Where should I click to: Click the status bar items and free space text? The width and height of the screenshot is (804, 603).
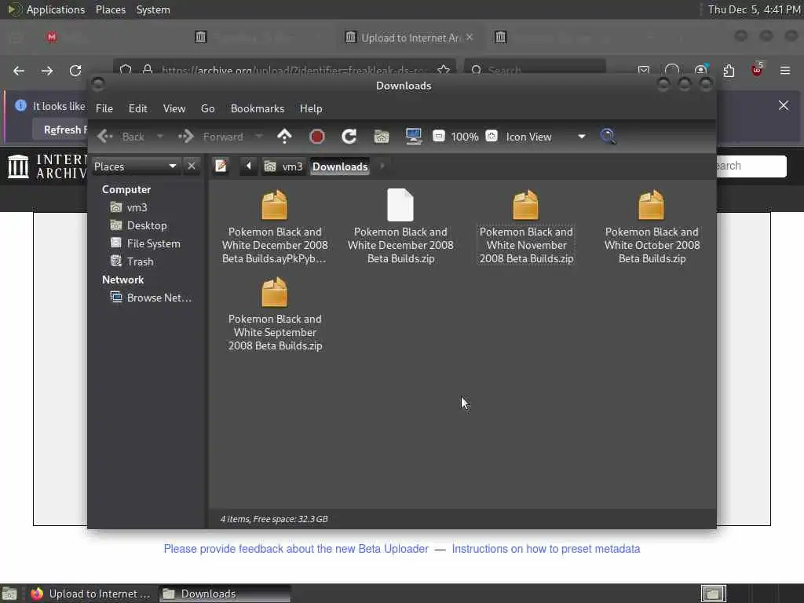[274, 519]
